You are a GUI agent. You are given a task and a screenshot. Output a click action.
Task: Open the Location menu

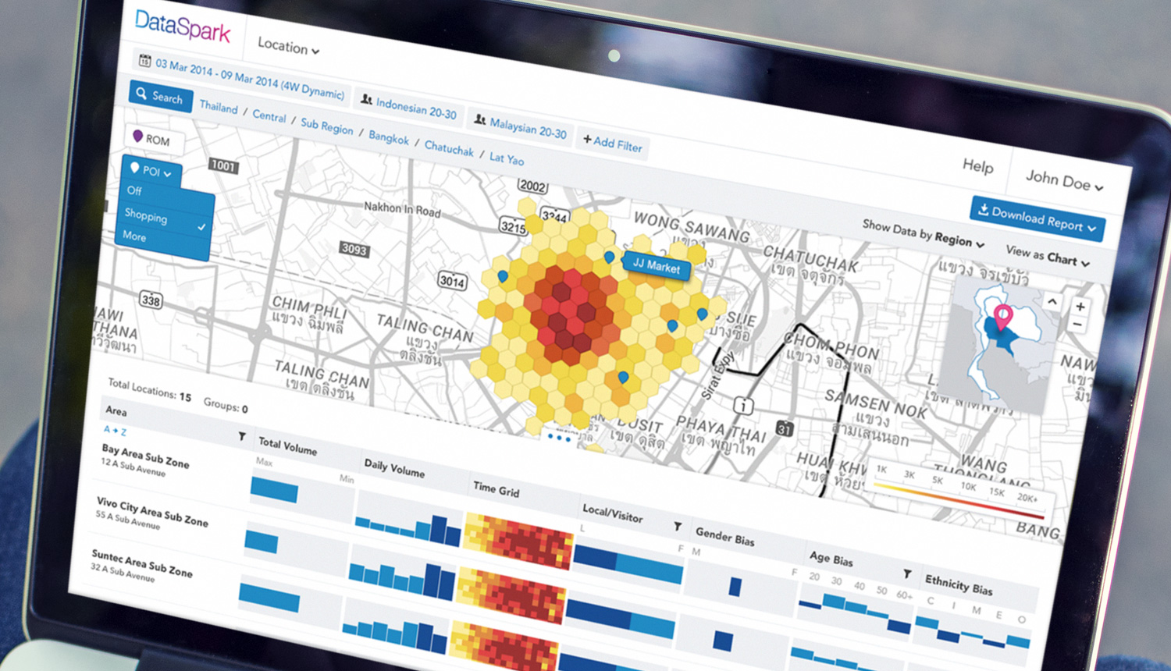pos(286,47)
